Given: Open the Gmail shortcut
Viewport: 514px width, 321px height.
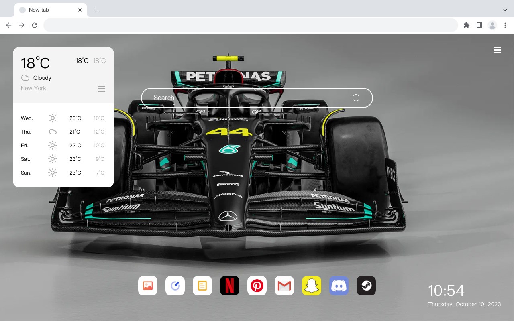Looking at the screenshot, I should tap(284, 286).
